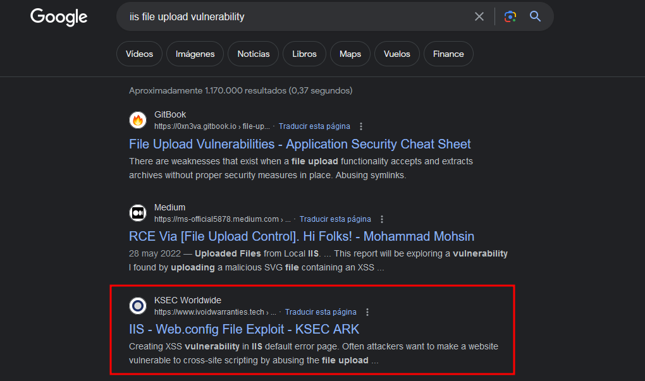Switch to the Libros filter
This screenshot has height=381, width=645.
point(304,54)
